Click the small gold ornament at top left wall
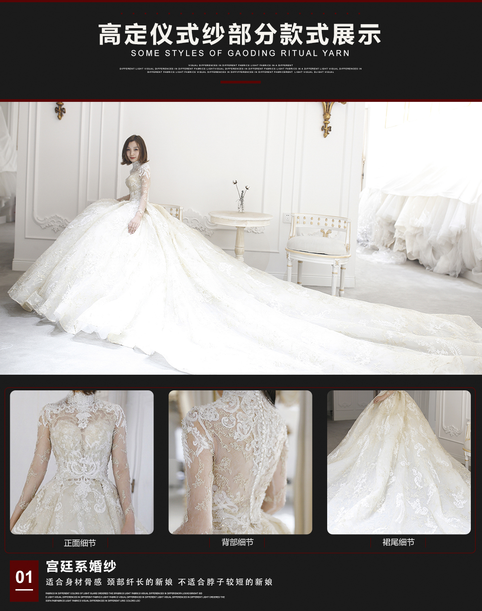 click(x=60, y=110)
